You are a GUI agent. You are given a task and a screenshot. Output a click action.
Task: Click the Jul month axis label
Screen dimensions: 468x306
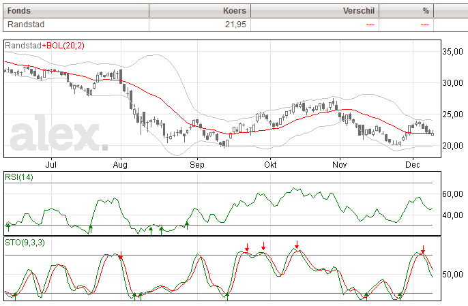pos(51,165)
